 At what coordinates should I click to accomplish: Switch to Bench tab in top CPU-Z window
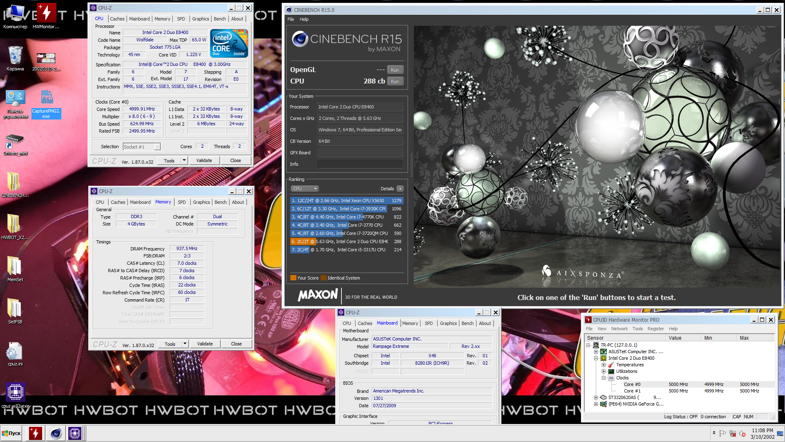pos(220,19)
